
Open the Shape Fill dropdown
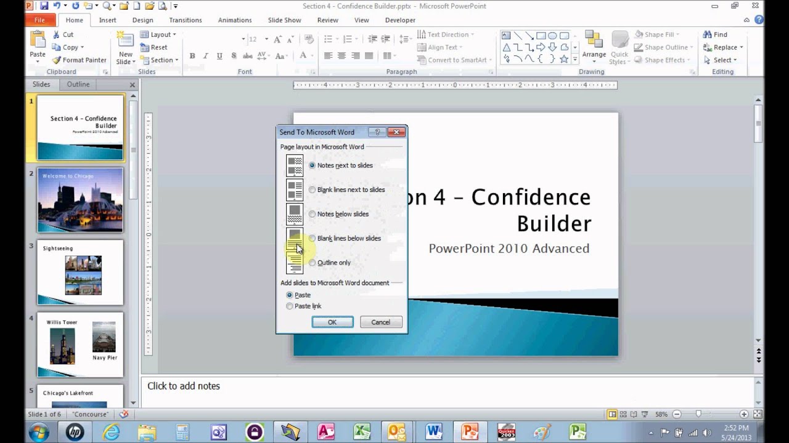tap(657, 35)
